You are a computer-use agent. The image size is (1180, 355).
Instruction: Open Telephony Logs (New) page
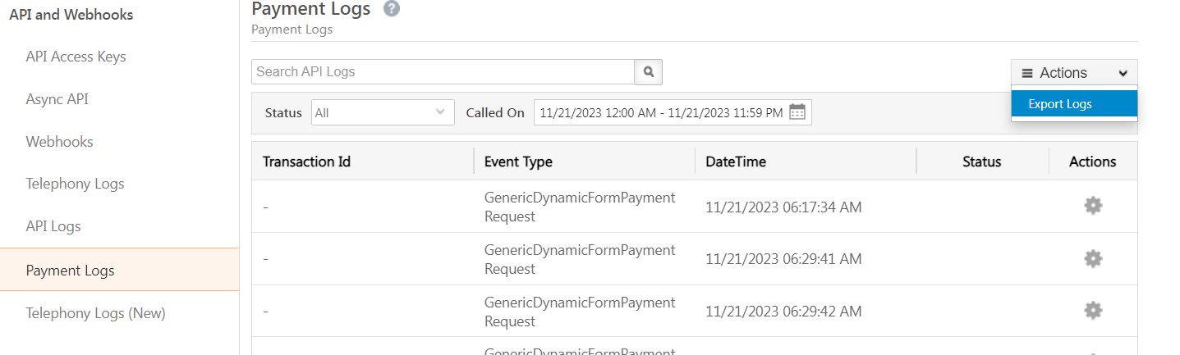[x=95, y=312]
